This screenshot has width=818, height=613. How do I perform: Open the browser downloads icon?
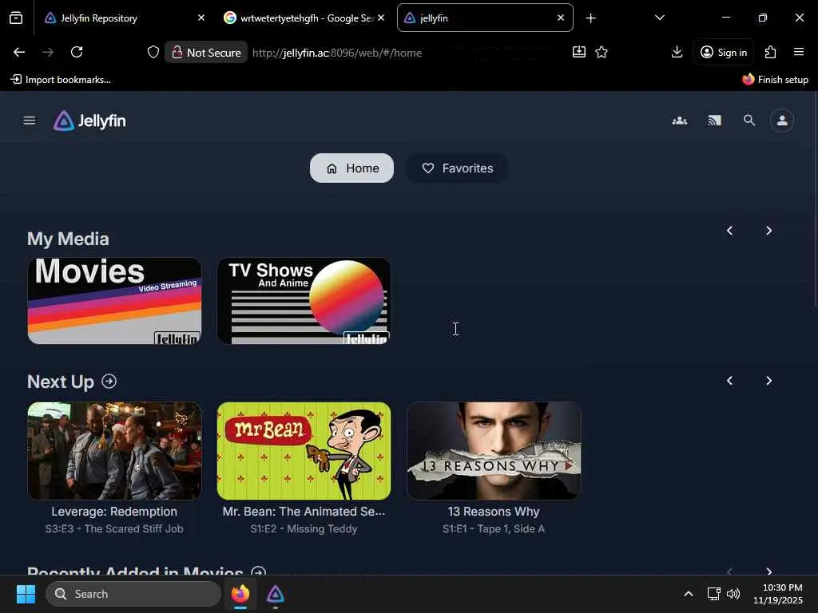pyautogui.click(x=677, y=52)
